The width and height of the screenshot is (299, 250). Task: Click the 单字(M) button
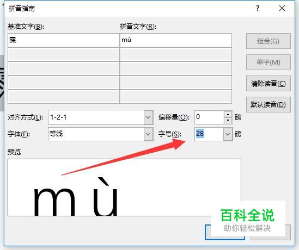point(268,62)
